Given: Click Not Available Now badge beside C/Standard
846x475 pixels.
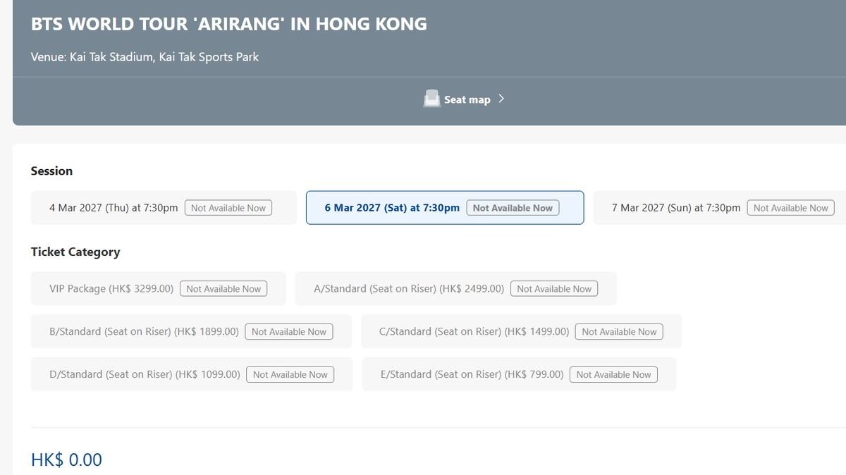Looking at the screenshot, I should (x=619, y=332).
